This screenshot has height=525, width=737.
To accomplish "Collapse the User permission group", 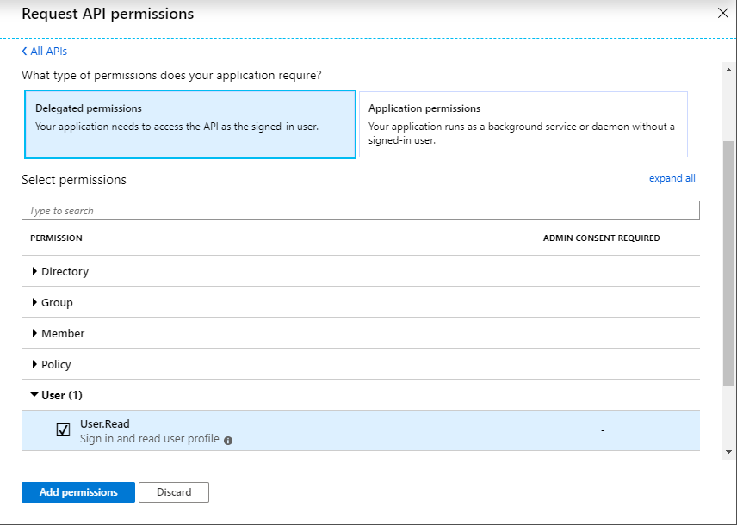I will (34, 395).
